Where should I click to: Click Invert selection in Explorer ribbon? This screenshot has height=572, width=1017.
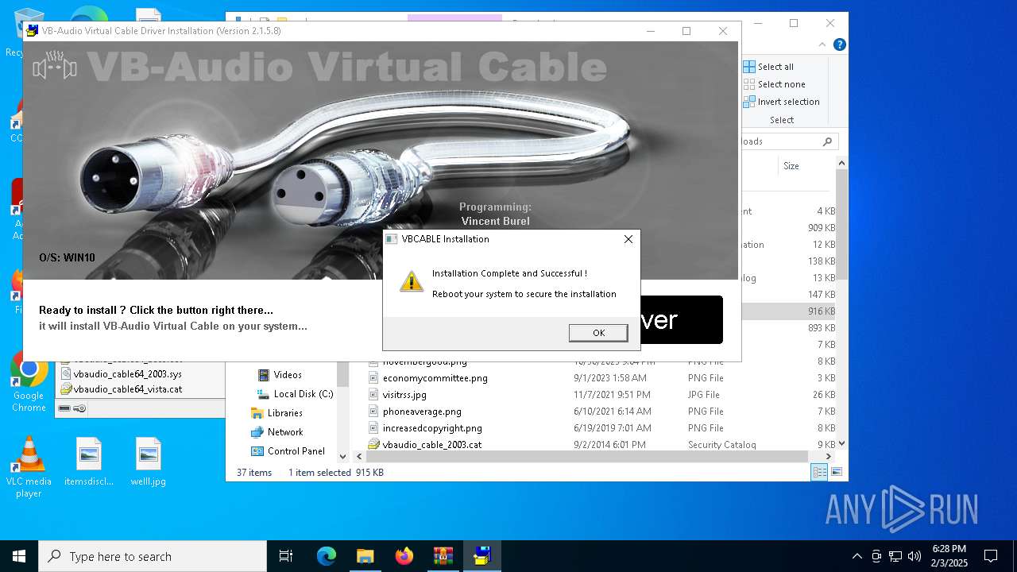781,102
